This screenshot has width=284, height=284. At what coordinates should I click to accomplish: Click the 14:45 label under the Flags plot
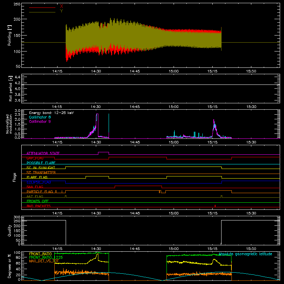click(135, 213)
